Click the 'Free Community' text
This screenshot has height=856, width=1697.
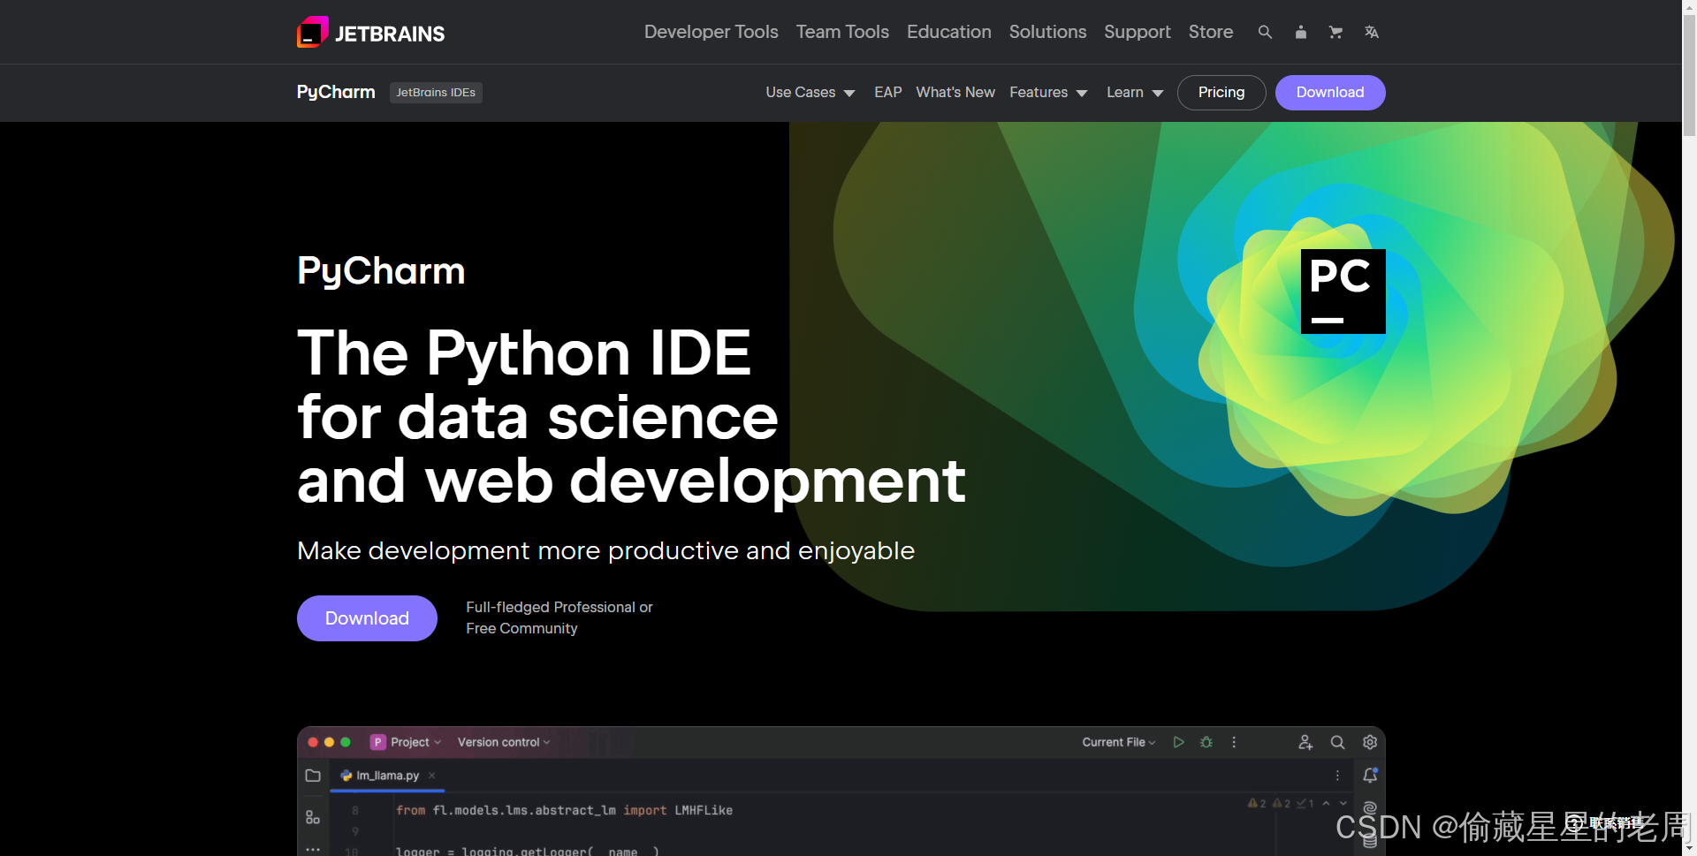[521, 628]
